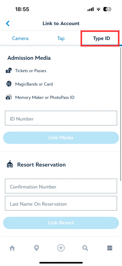Image resolution: width=122 pixels, height=266 pixels.
Task: Open the hamburger menu icon
Action: (110, 248)
